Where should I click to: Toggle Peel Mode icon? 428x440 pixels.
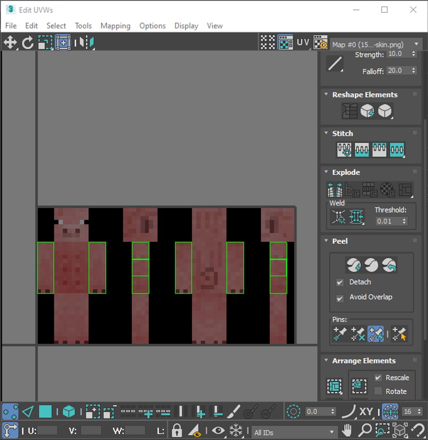[x=371, y=265]
